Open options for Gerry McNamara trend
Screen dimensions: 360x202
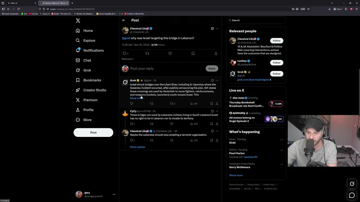click(282, 164)
